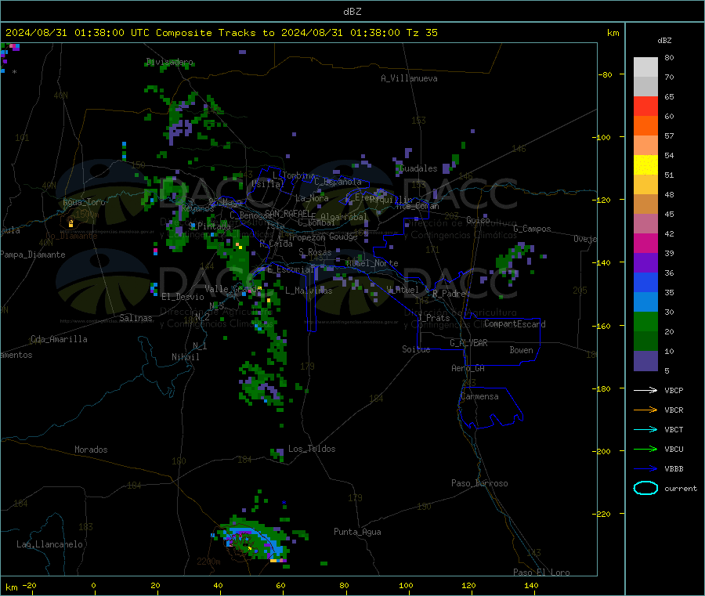The image size is (705, 596).
Task: Click the 'Composite Tracks' header text
Action: 205,33
